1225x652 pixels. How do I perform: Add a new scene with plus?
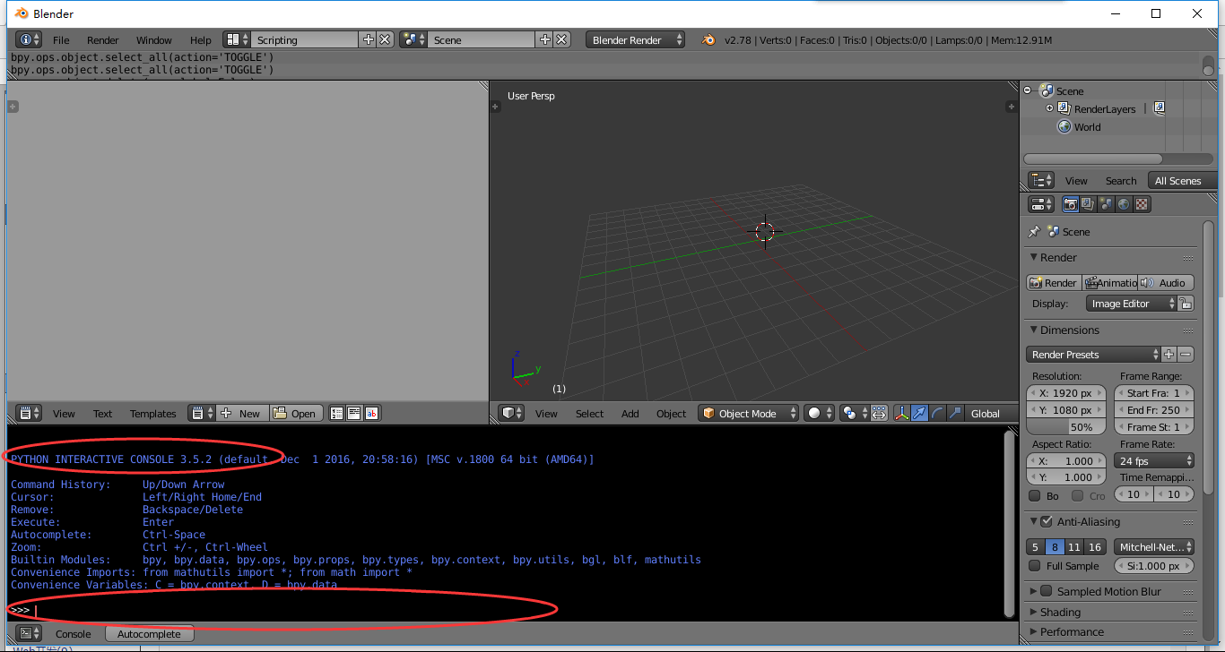pos(544,39)
